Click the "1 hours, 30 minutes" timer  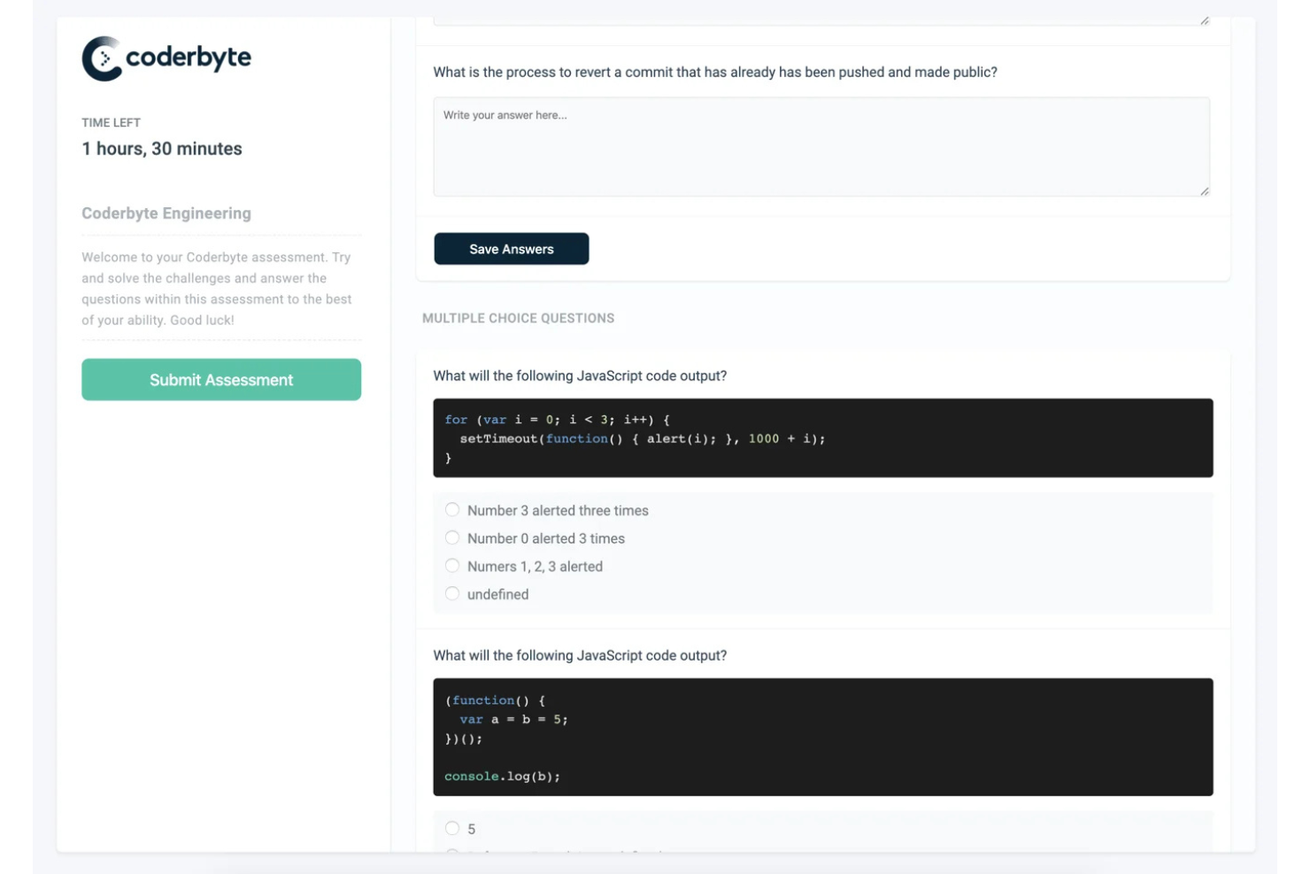pyautogui.click(x=161, y=148)
